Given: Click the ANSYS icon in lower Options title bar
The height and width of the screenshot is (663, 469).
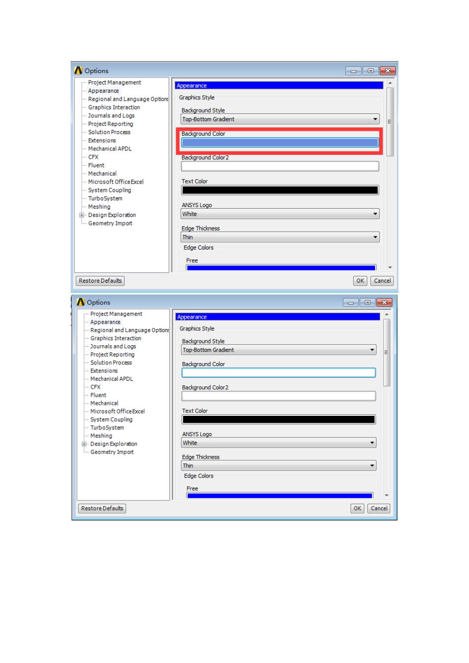Looking at the screenshot, I should pyautogui.click(x=80, y=302).
